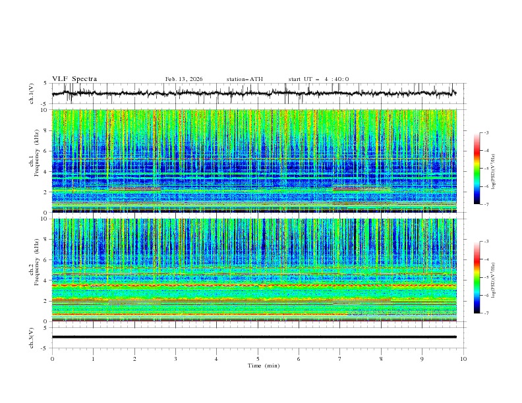Screen dimensions: 522x403
Task: Click the ch.2 PSD color bar
Action: pos(477,277)
